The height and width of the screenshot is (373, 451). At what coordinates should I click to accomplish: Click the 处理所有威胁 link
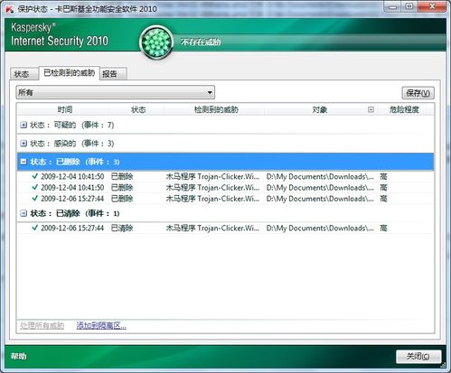[x=42, y=325]
